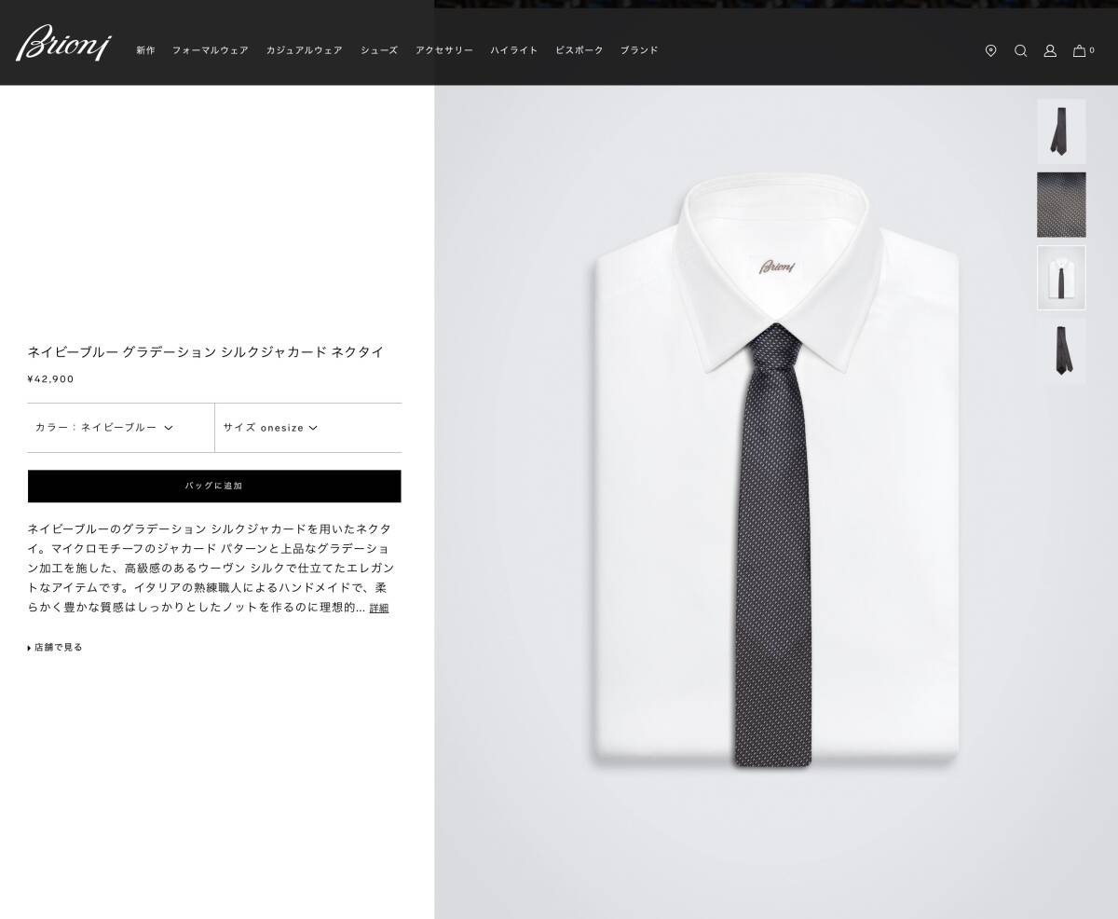1118x919 pixels.
Task: Click the バッグに追加 button
Action: [214, 486]
